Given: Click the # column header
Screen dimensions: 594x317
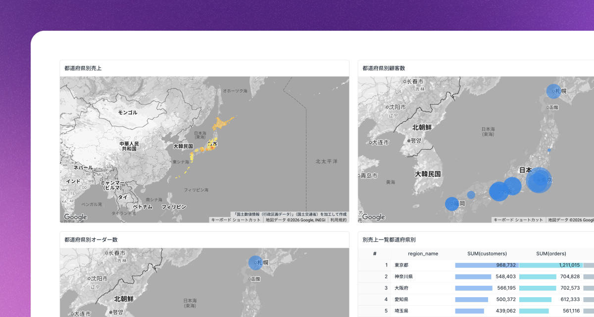Looking at the screenshot, I should 375,254.
